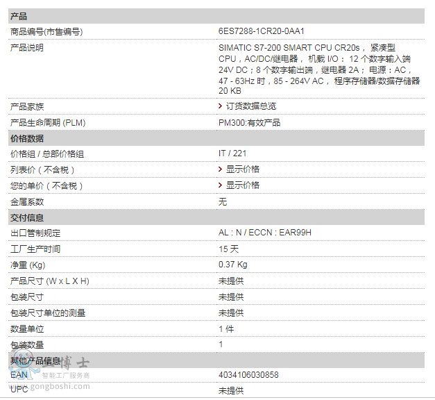Click the 工厂生产时间 label

tap(35, 249)
